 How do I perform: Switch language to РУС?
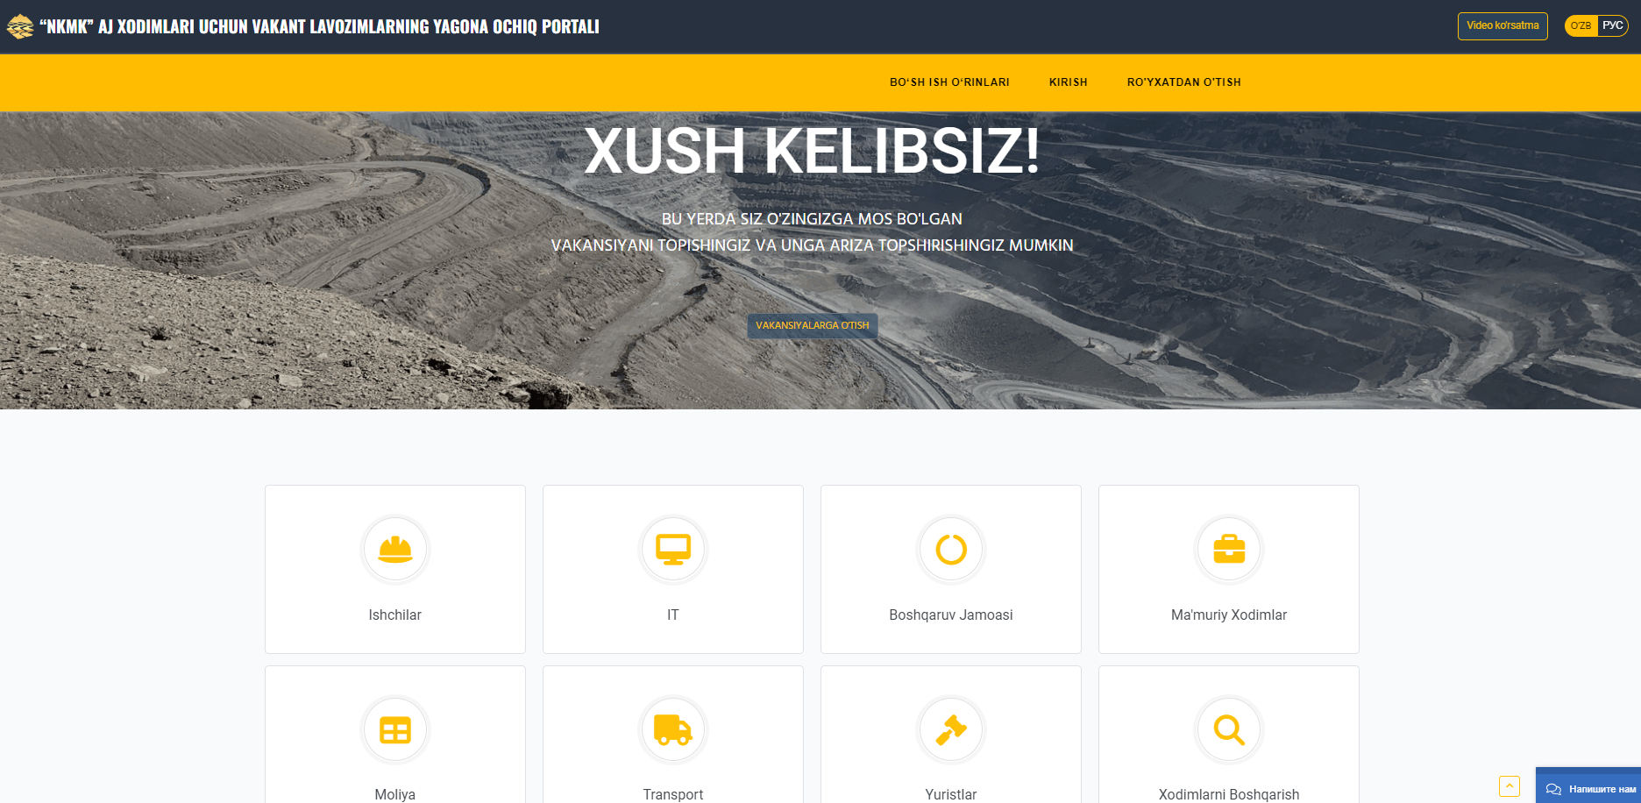click(1612, 25)
